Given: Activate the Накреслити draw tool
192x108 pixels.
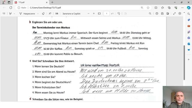Looking at the screenshot, I should (x=27, y=13).
